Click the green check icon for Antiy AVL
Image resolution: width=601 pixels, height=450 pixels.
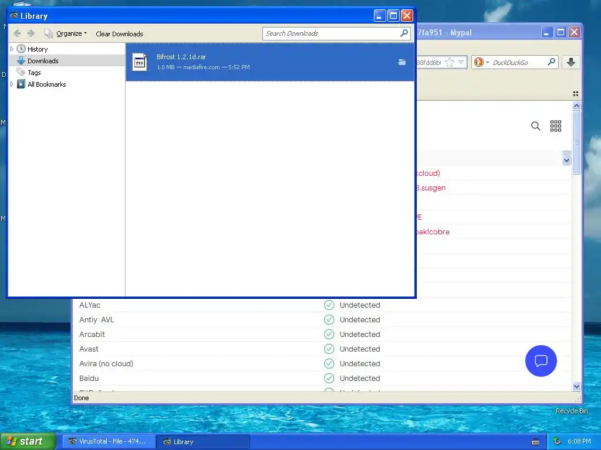pyautogui.click(x=329, y=319)
